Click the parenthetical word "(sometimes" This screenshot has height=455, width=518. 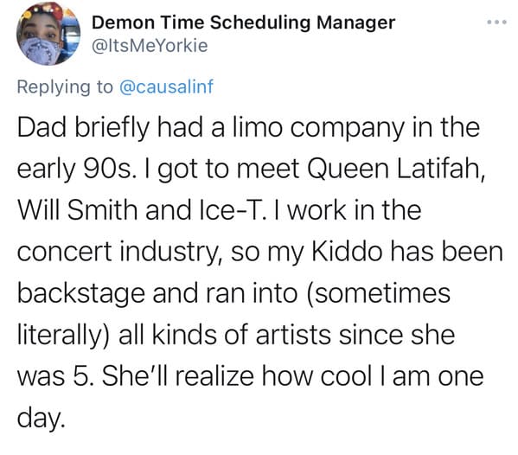[379, 293]
